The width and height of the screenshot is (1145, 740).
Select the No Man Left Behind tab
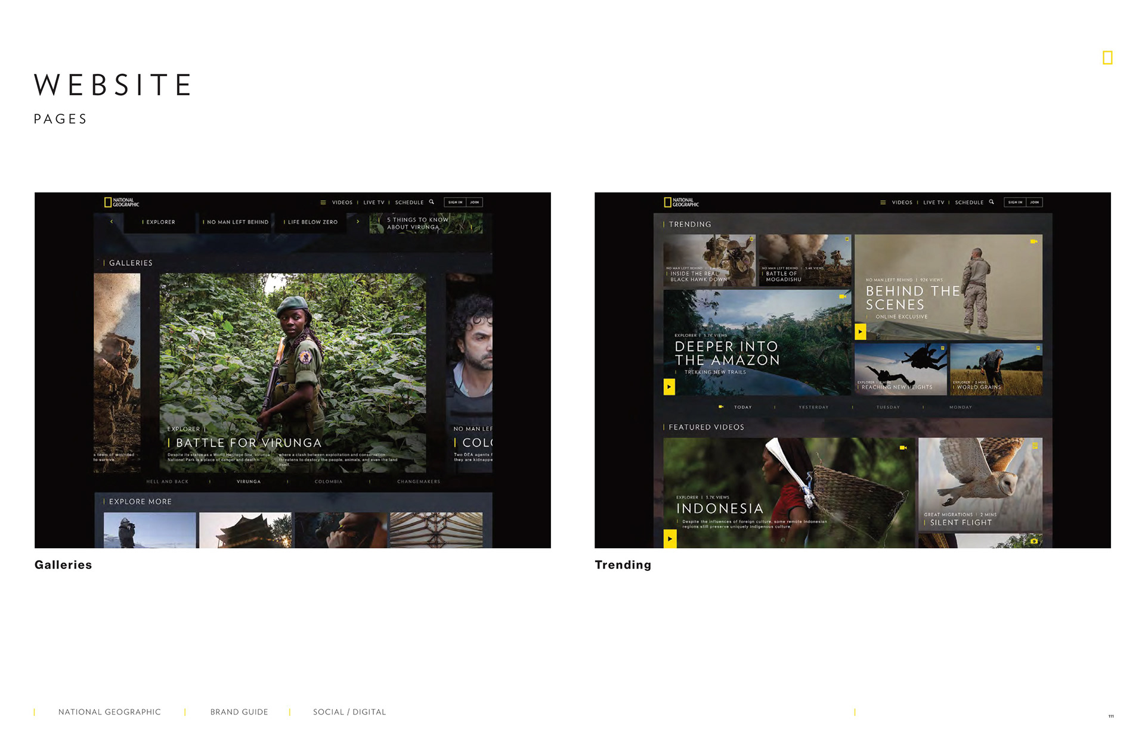(x=237, y=222)
